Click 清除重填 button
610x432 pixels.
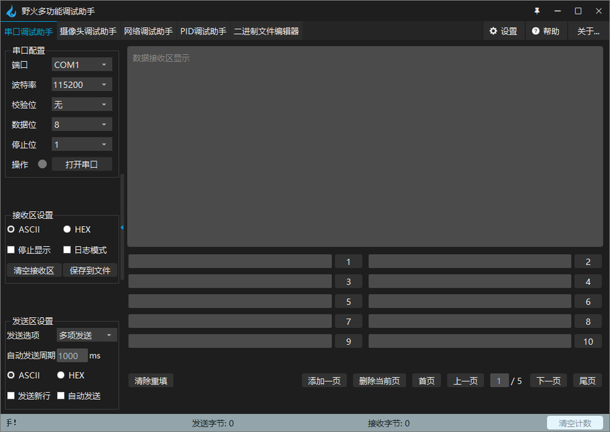click(151, 380)
